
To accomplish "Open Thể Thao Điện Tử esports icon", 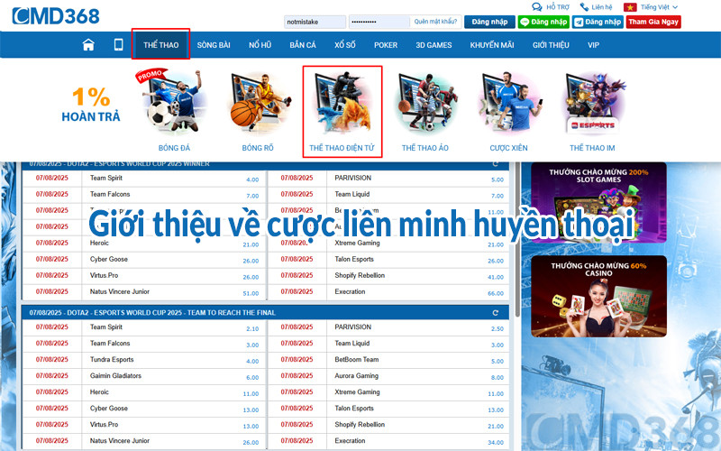I will pyautogui.click(x=342, y=110).
